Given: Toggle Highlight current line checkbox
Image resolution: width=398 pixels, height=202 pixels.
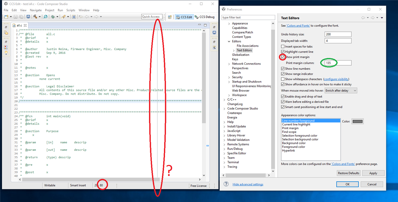Looking at the screenshot, I should click(x=283, y=52).
